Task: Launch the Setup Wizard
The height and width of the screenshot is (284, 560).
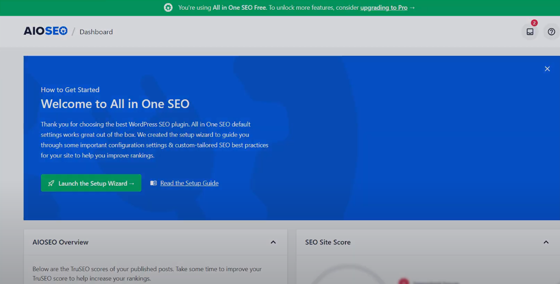Action: pos(91,183)
